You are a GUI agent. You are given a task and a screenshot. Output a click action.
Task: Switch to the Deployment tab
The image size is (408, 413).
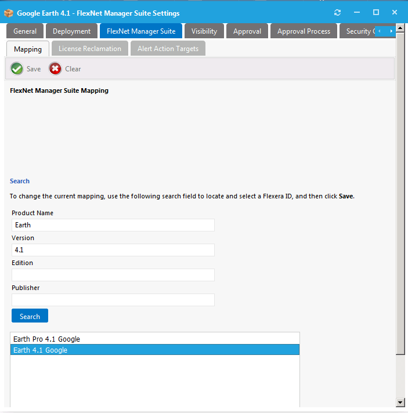pos(71,31)
